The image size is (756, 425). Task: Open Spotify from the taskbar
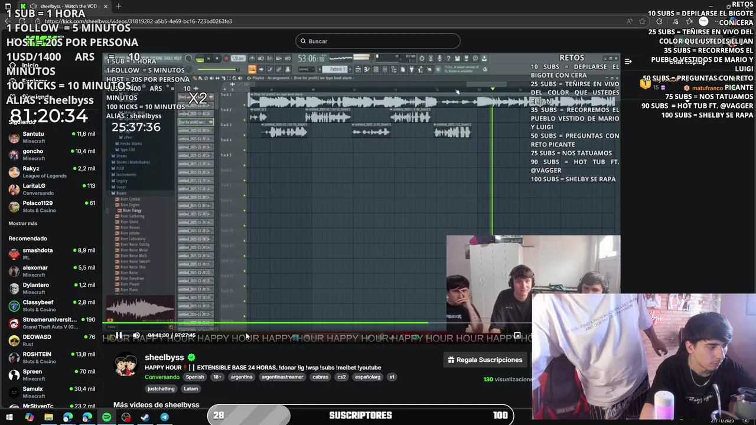click(x=106, y=417)
